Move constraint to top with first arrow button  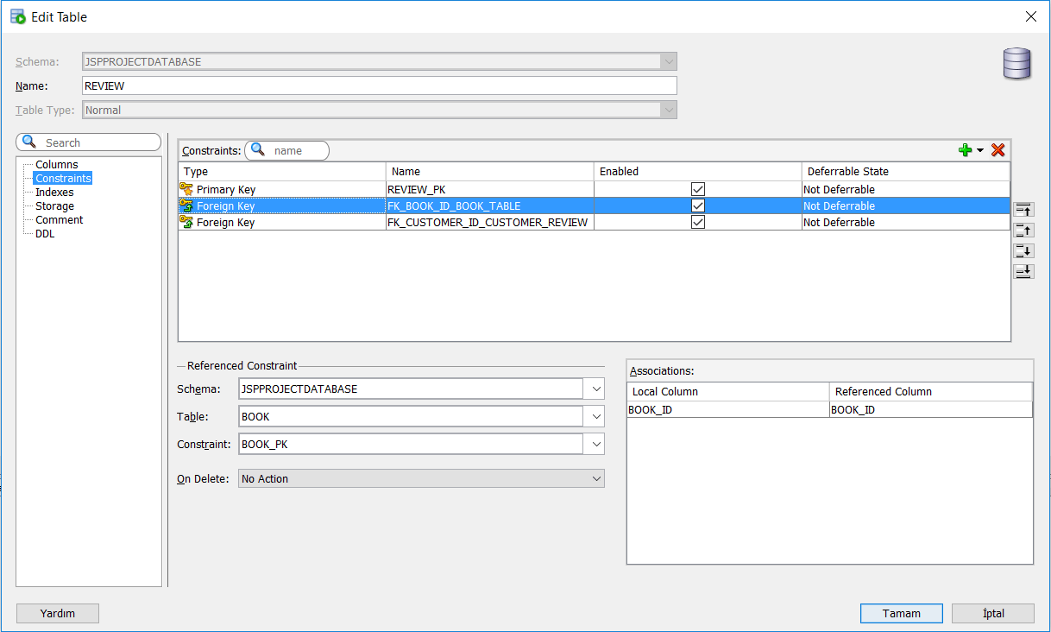(x=1023, y=210)
